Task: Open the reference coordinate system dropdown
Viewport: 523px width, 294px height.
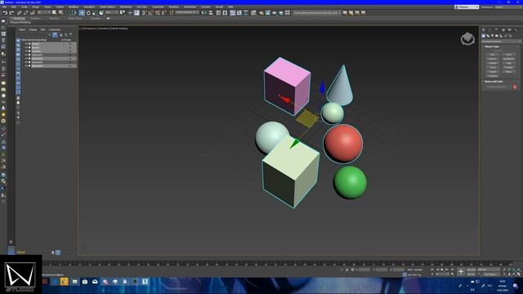Action: click(x=111, y=13)
